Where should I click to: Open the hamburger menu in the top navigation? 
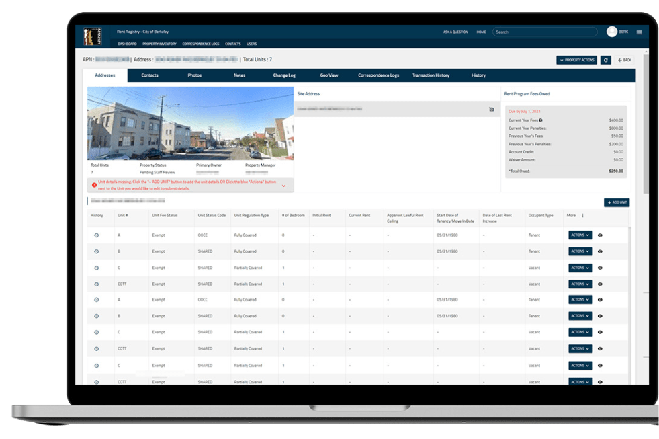click(639, 32)
